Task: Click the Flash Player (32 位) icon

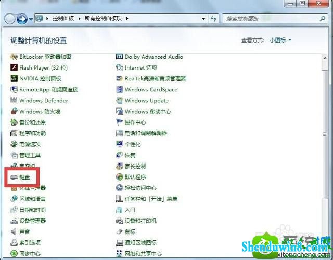Action: click(x=14, y=67)
